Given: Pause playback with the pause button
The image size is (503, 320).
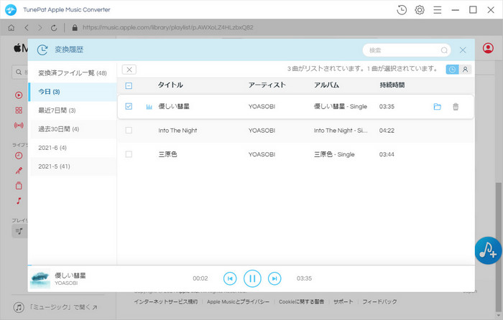Looking at the screenshot, I should 252,278.
